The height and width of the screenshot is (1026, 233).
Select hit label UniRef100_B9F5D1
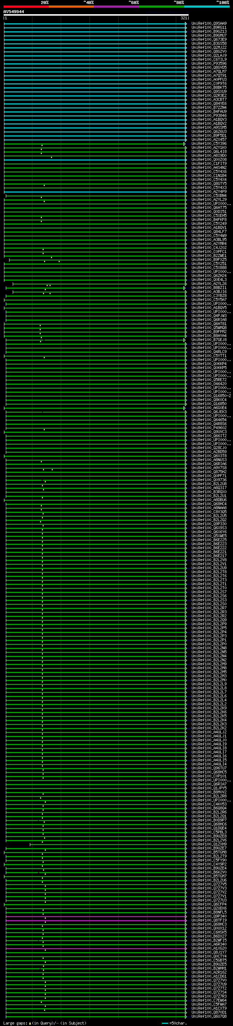coord(209,135)
